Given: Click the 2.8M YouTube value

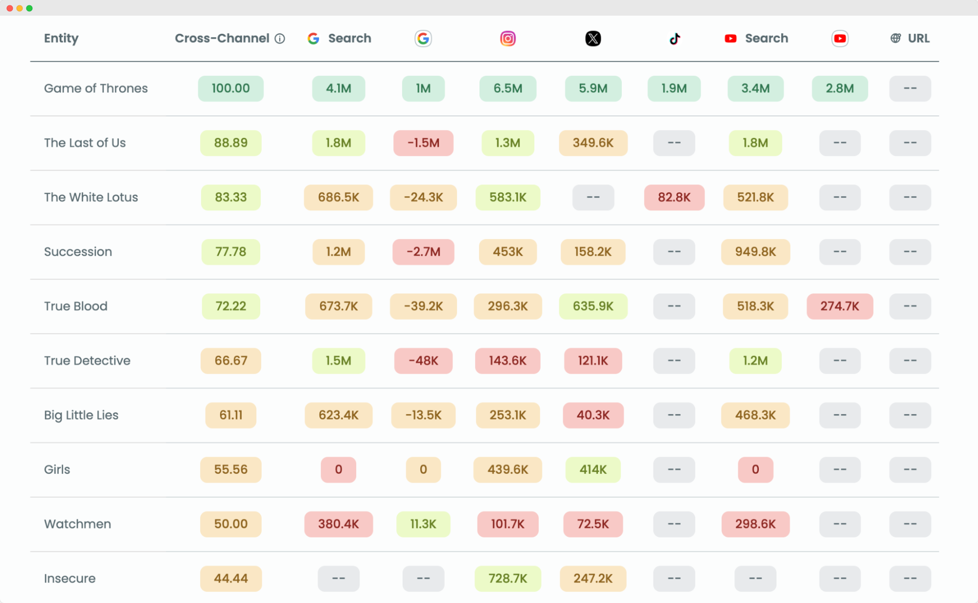Looking at the screenshot, I should click(x=840, y=89).
